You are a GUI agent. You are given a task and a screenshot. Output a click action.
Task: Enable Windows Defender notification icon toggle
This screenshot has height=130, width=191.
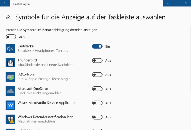tap(97, 117)
